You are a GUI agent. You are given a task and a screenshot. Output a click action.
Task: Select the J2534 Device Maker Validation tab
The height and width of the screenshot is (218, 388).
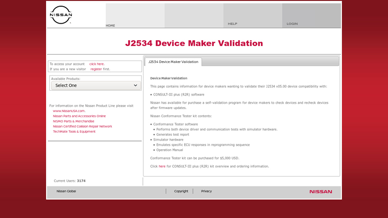[173, 62]
